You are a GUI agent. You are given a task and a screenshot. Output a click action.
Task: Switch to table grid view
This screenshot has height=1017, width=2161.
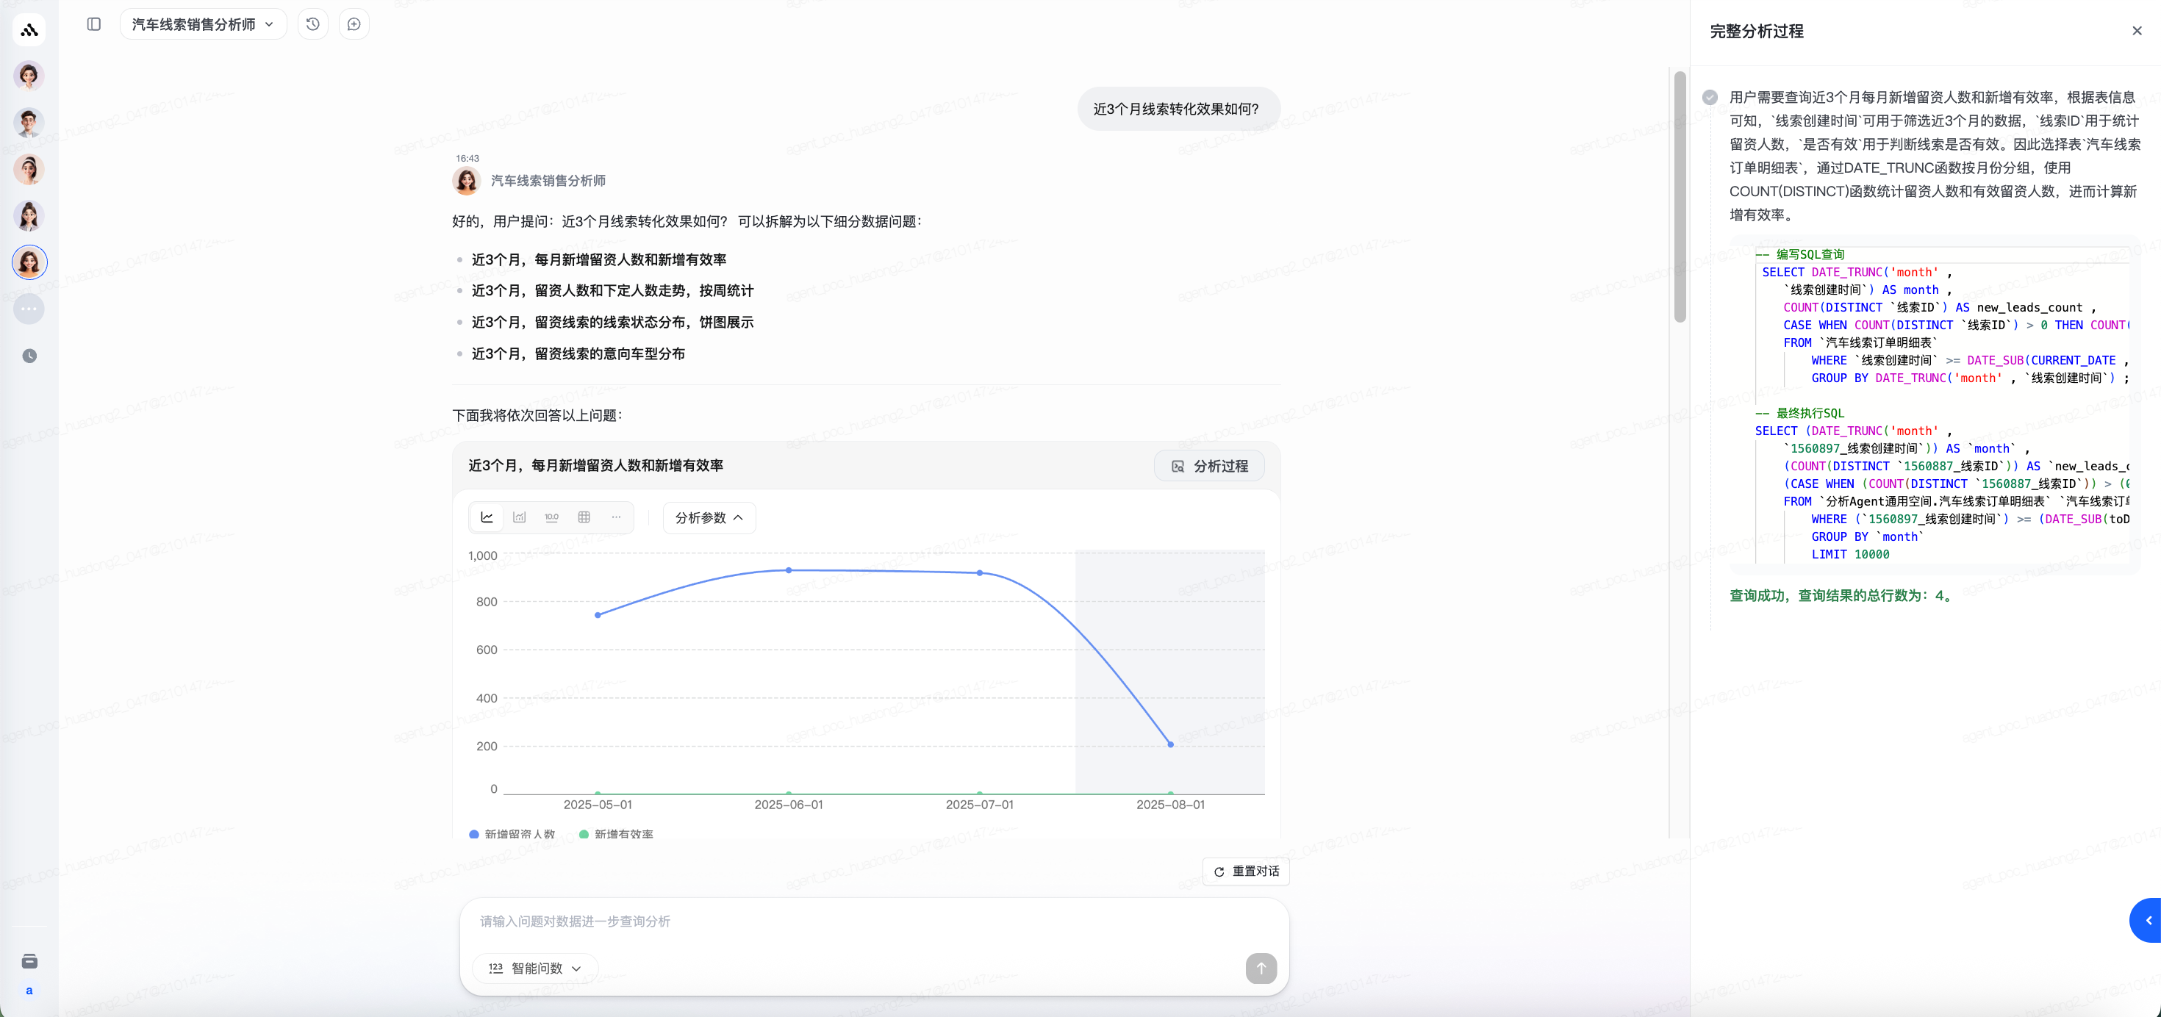[x=584, y=517]
